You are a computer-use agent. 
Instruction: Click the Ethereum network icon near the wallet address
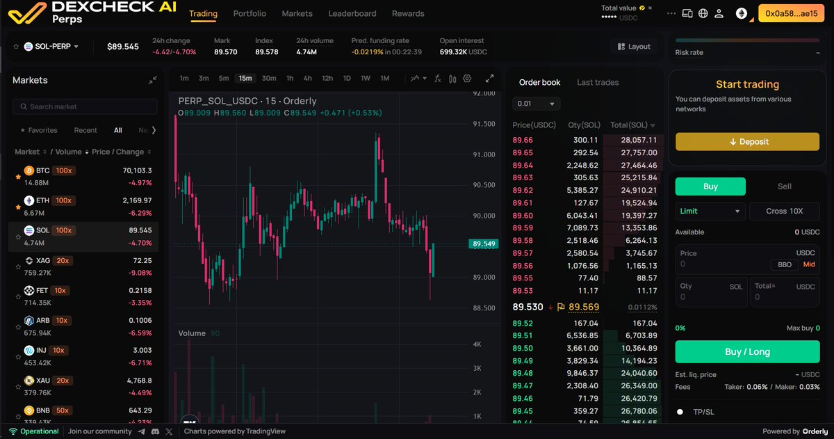(742, 13)
